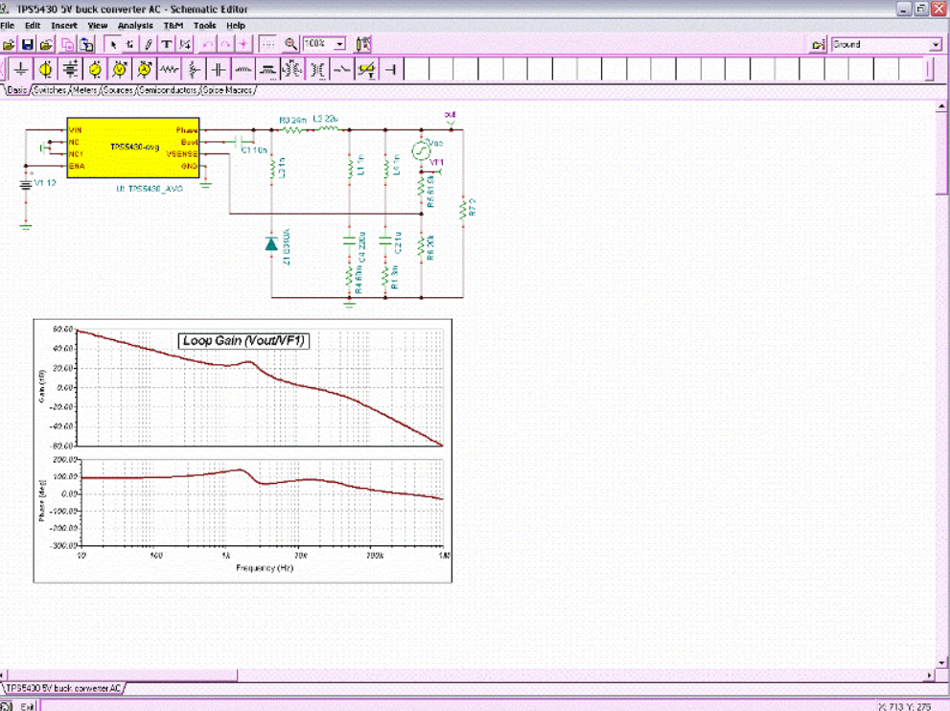Toggle the wire drawing pencil tool
Image resolution: width=950 pixels, height=711 pixels.
pos(149,44)
